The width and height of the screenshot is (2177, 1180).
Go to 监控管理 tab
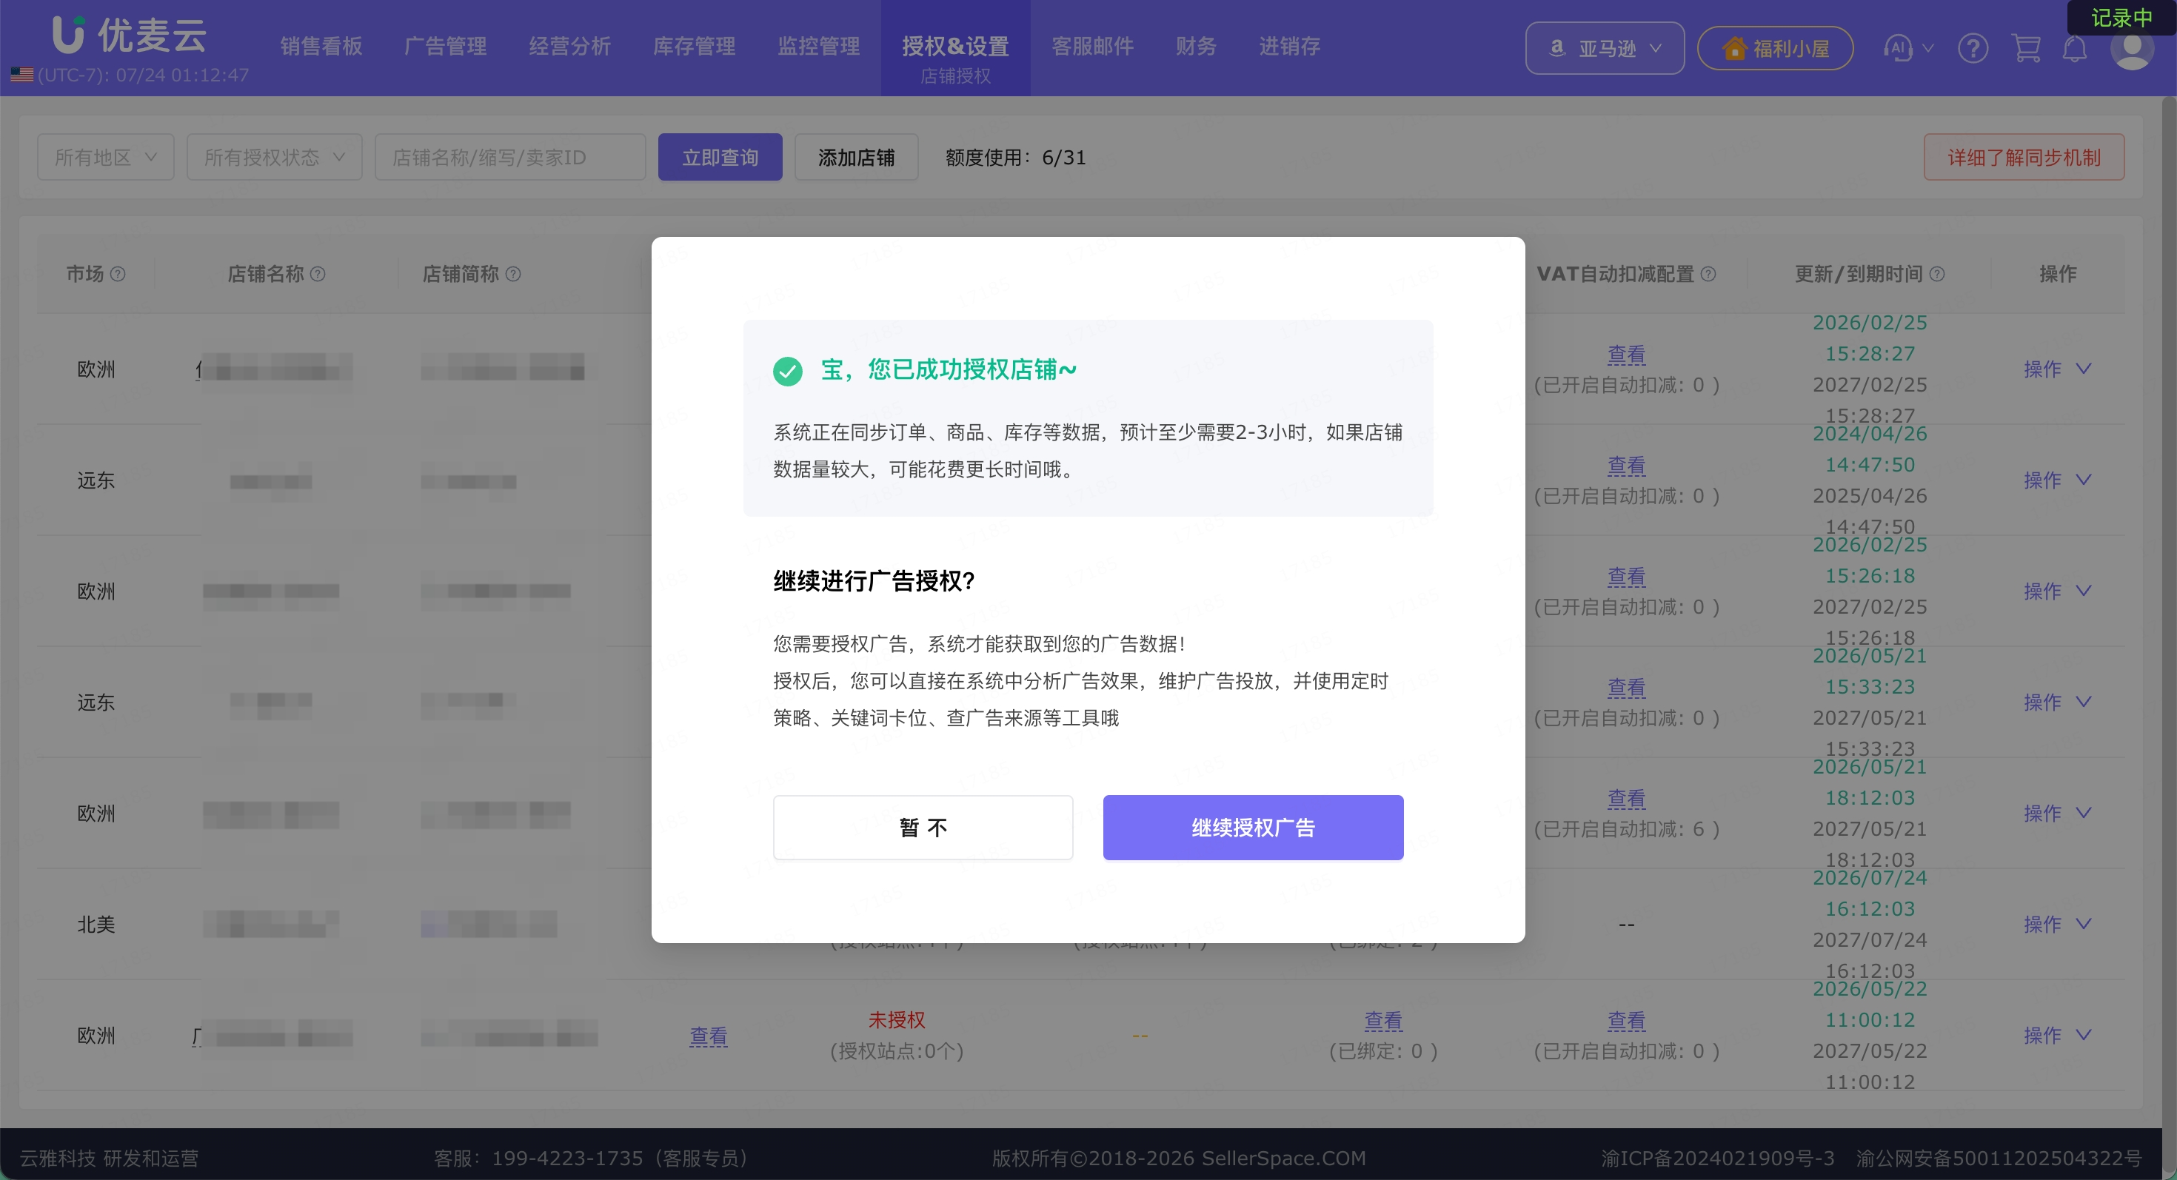point(818,47)
